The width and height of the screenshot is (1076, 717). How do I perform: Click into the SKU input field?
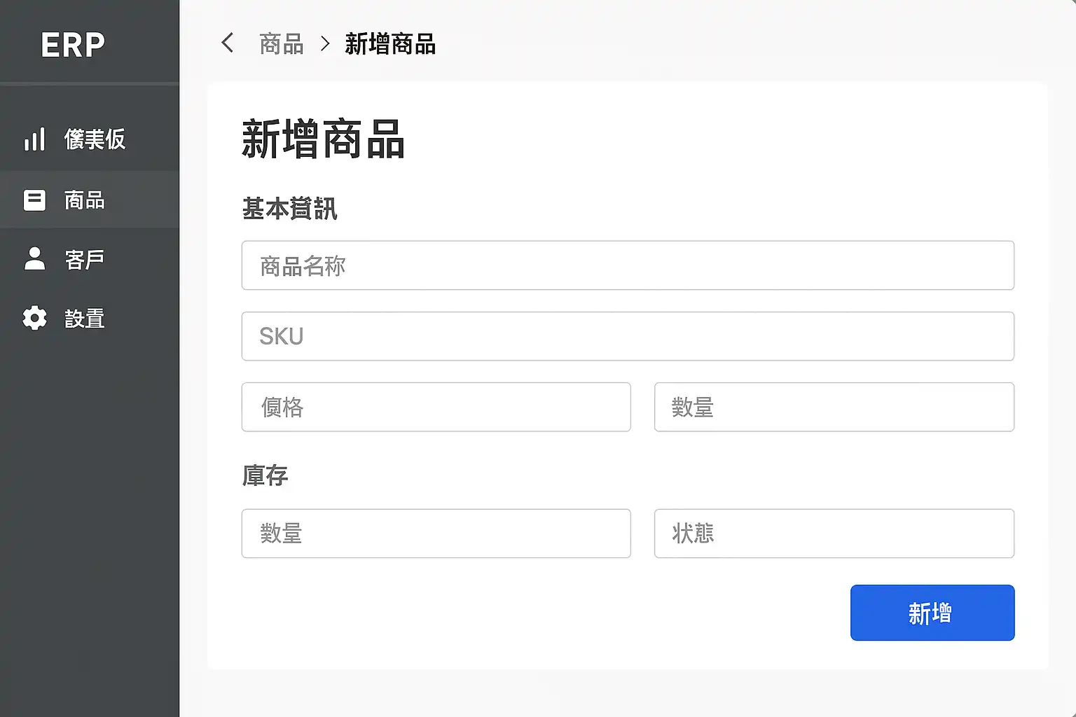pos(627,336)
